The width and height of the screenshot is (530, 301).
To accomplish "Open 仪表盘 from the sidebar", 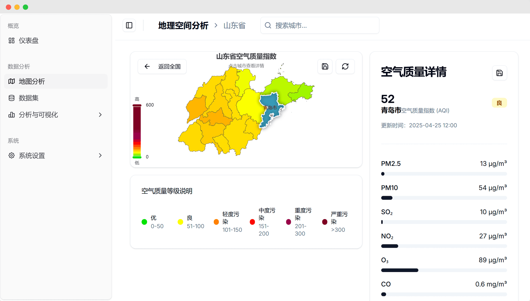I will tap(56, 41).
